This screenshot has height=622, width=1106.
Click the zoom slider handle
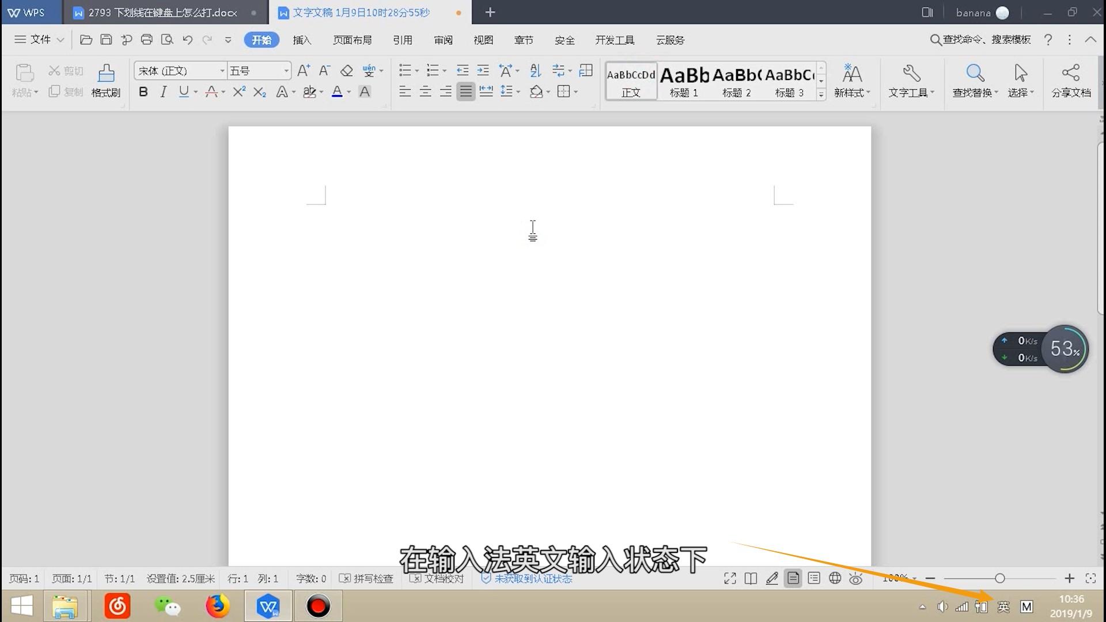1000,578
